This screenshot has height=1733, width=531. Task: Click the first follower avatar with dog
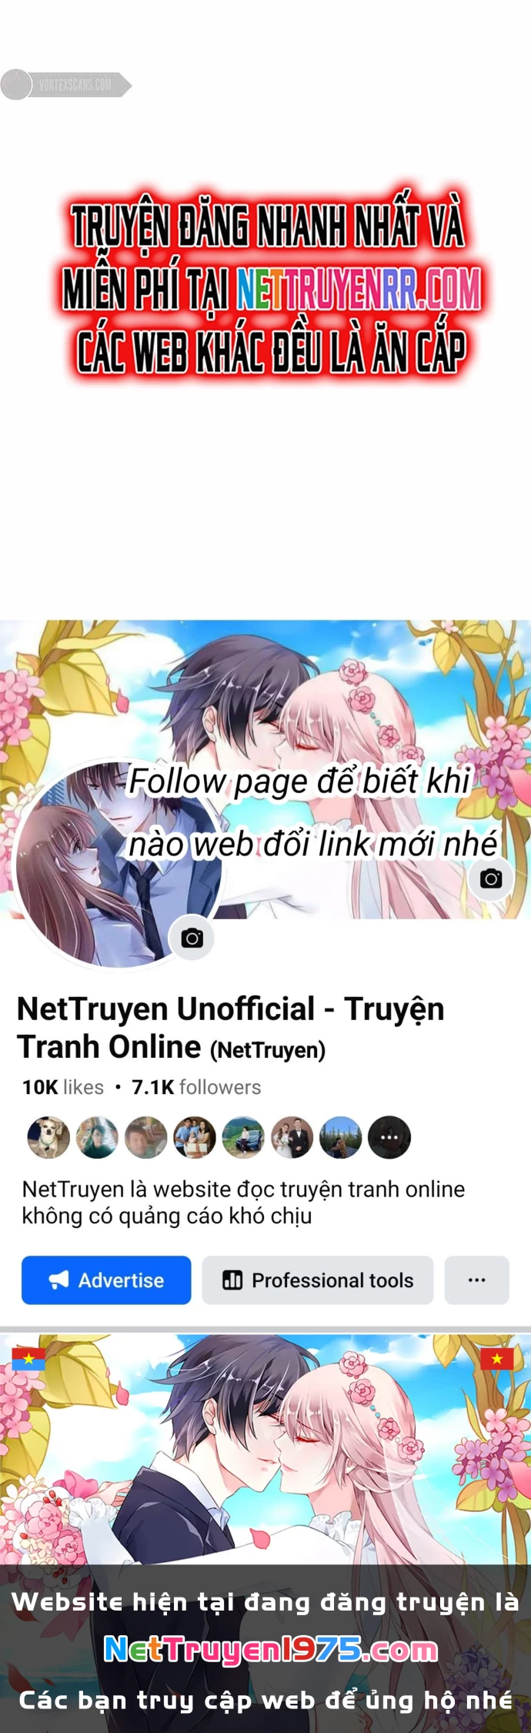click(x=48, y=1137)
